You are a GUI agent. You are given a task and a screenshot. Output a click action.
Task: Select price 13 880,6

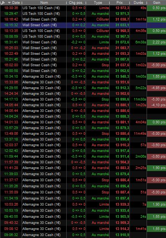coord(122,111)
